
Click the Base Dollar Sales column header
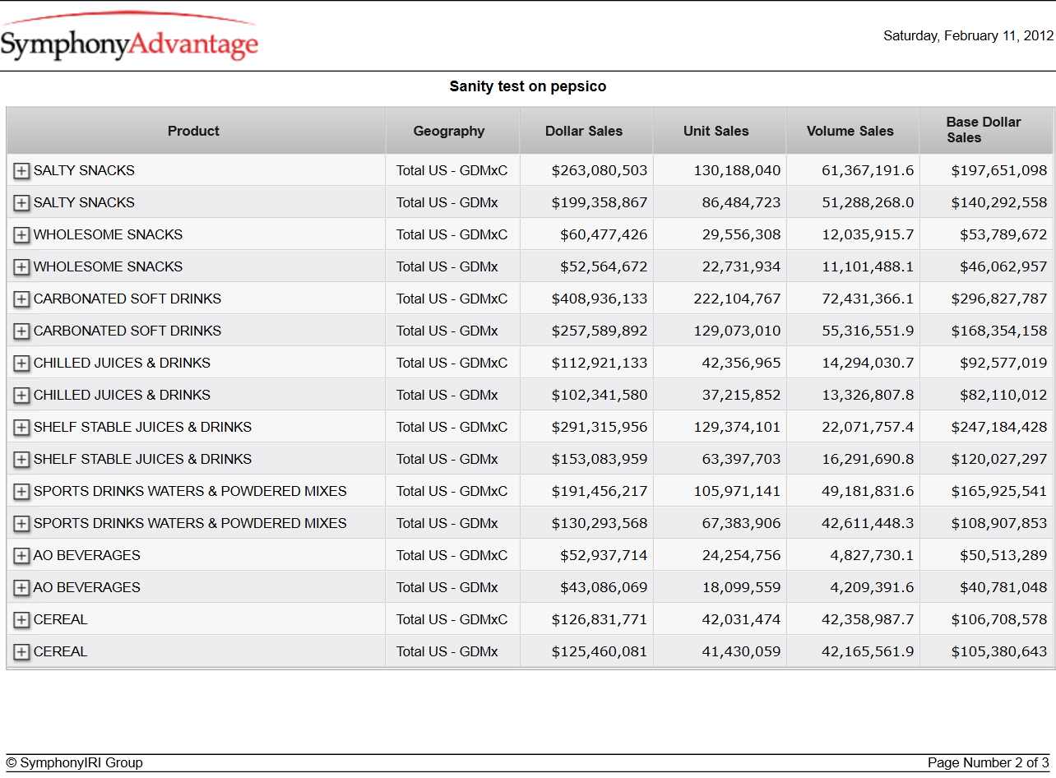click(986, 131)
